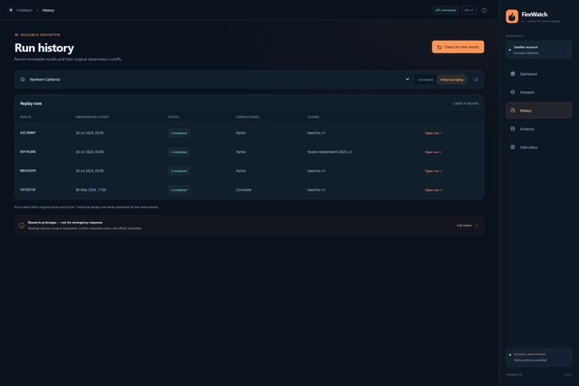Click the Scorer column header
Image resolution: width=579 pixels, height=386 pixels.
pyautogui.click(x=313, y=117)
